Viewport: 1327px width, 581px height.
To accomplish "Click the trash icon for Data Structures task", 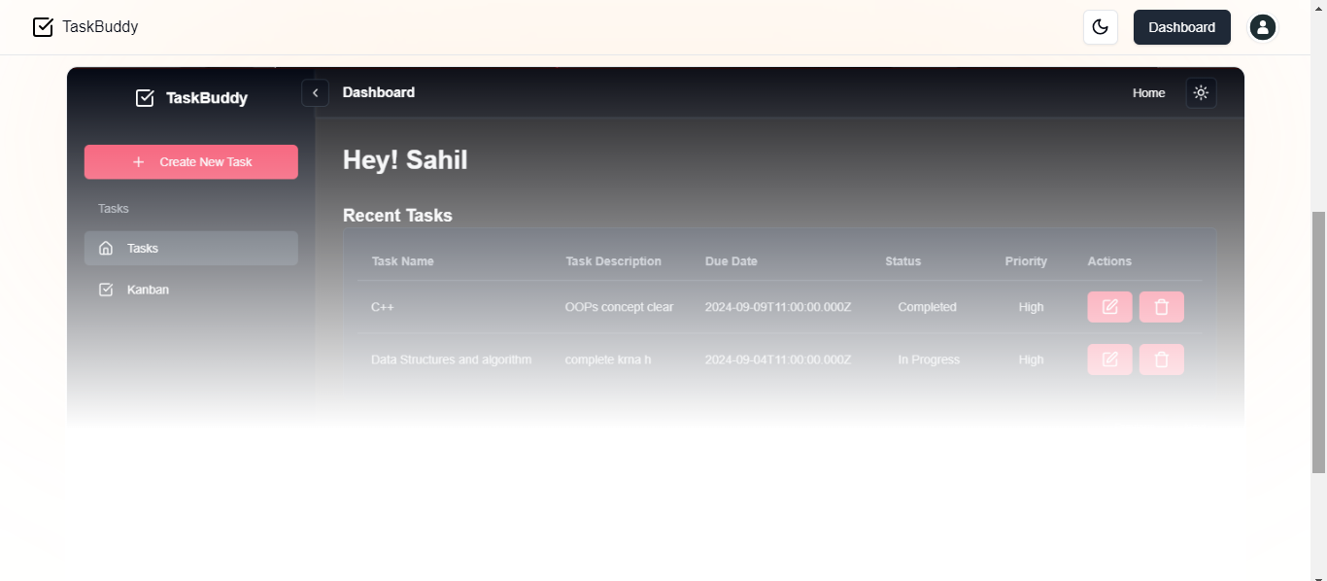I will click(1161, 359).
